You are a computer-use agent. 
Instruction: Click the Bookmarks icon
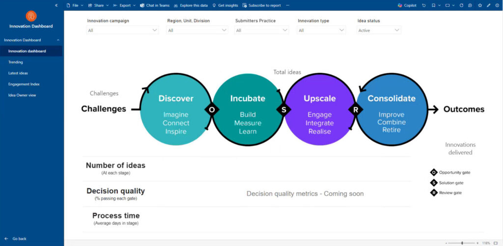(434, 5)
